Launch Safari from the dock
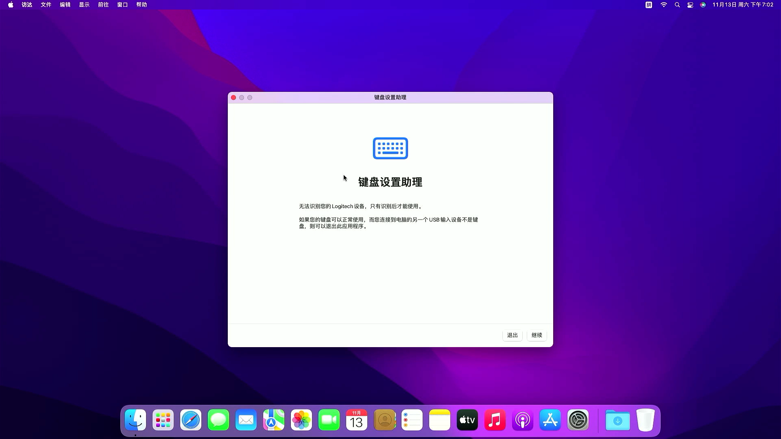This screenshot has height=439, width=781. (191, 420)
